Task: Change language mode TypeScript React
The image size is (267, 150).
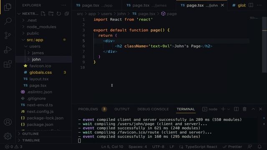Action: click(201, 147)
